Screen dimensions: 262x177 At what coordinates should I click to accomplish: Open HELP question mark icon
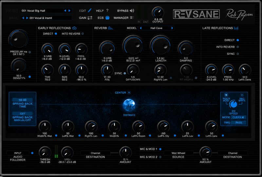[x=107, y=10]
